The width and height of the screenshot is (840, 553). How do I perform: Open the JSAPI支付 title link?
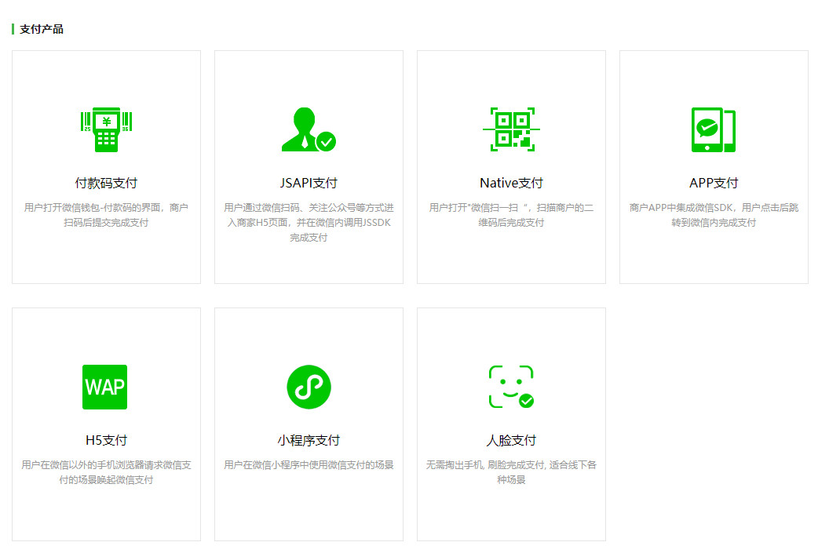(x=309, y=183)
